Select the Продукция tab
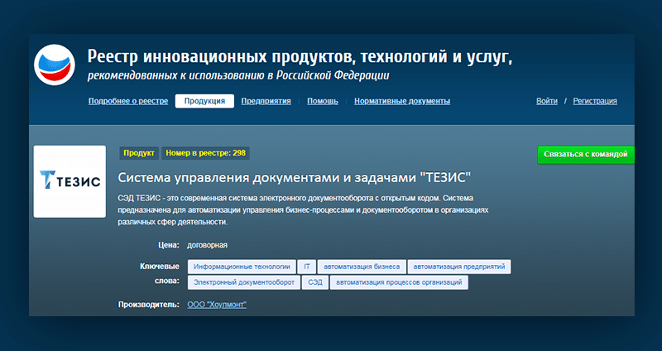 tap(204, 101)
